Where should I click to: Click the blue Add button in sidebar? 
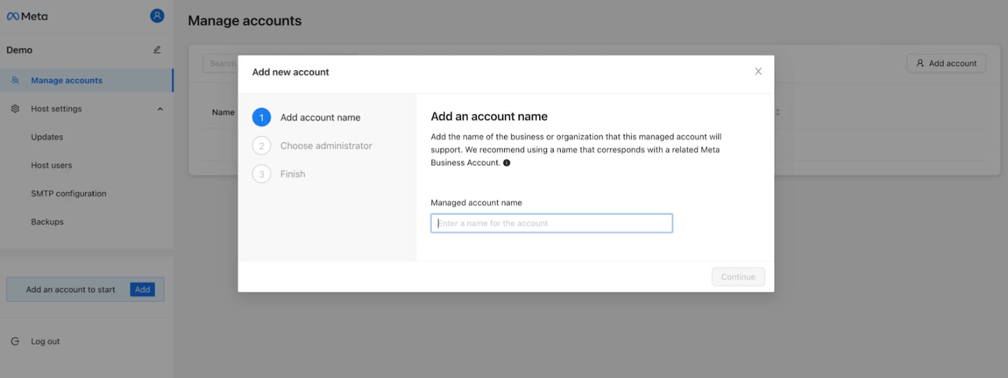pos(142,289)
